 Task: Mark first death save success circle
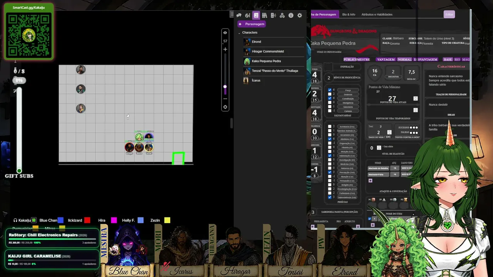click(411, 127)
